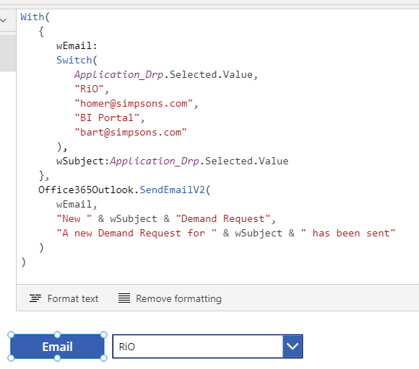
Task: Click the Format text icon
Action: (x=35, y=298)
